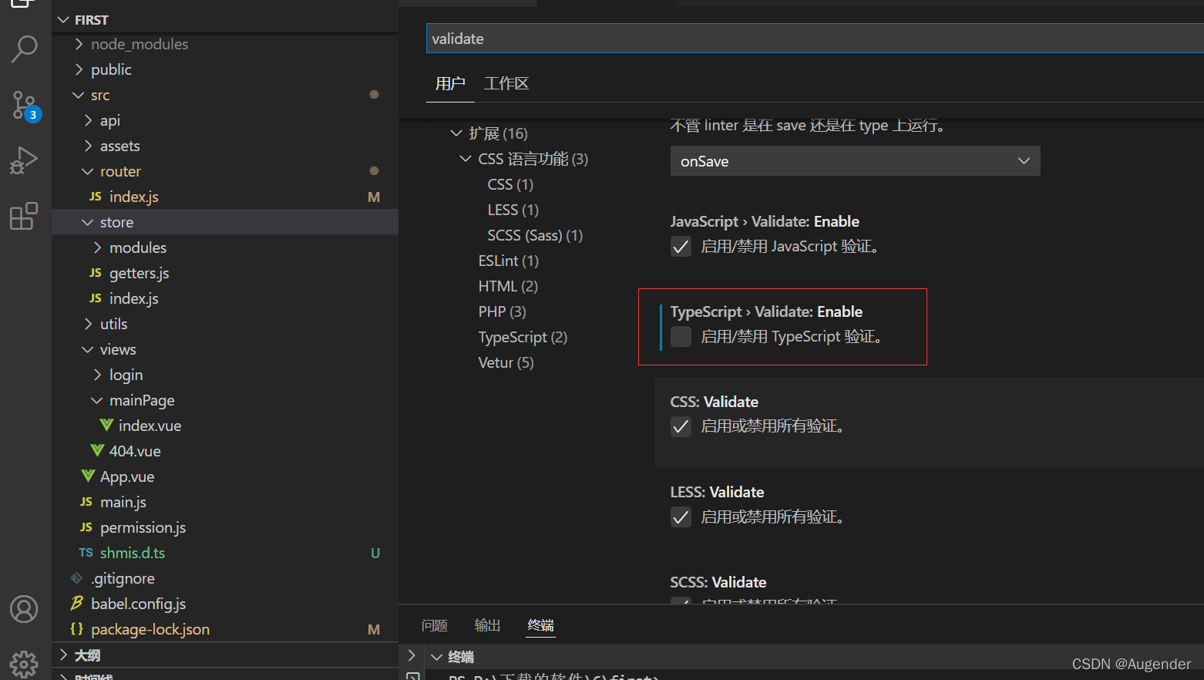Viewport: 1204px width, 680px height.
Task: Collapse CSS 语言功能 (3) settings group
Action: tap(466, 159)
